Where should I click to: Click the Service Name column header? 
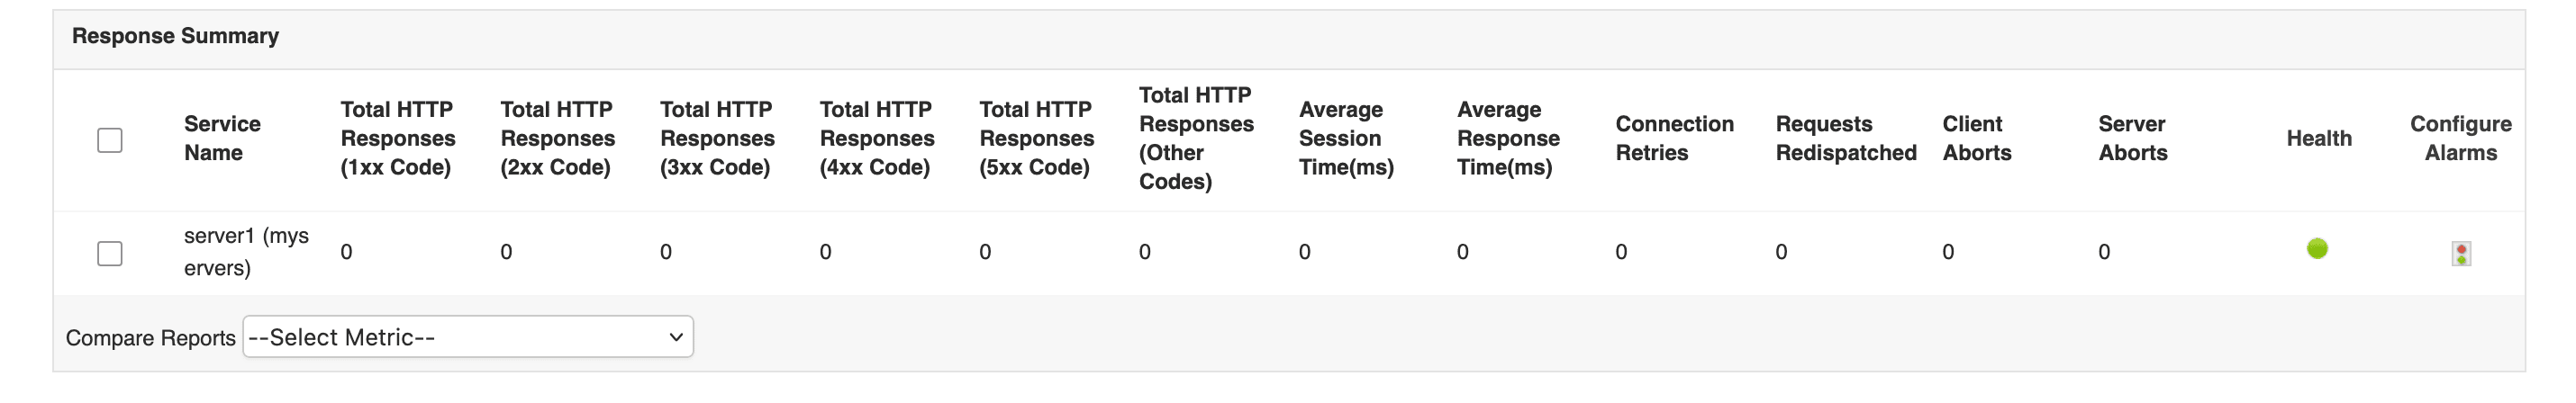click(x=222, y=139)
